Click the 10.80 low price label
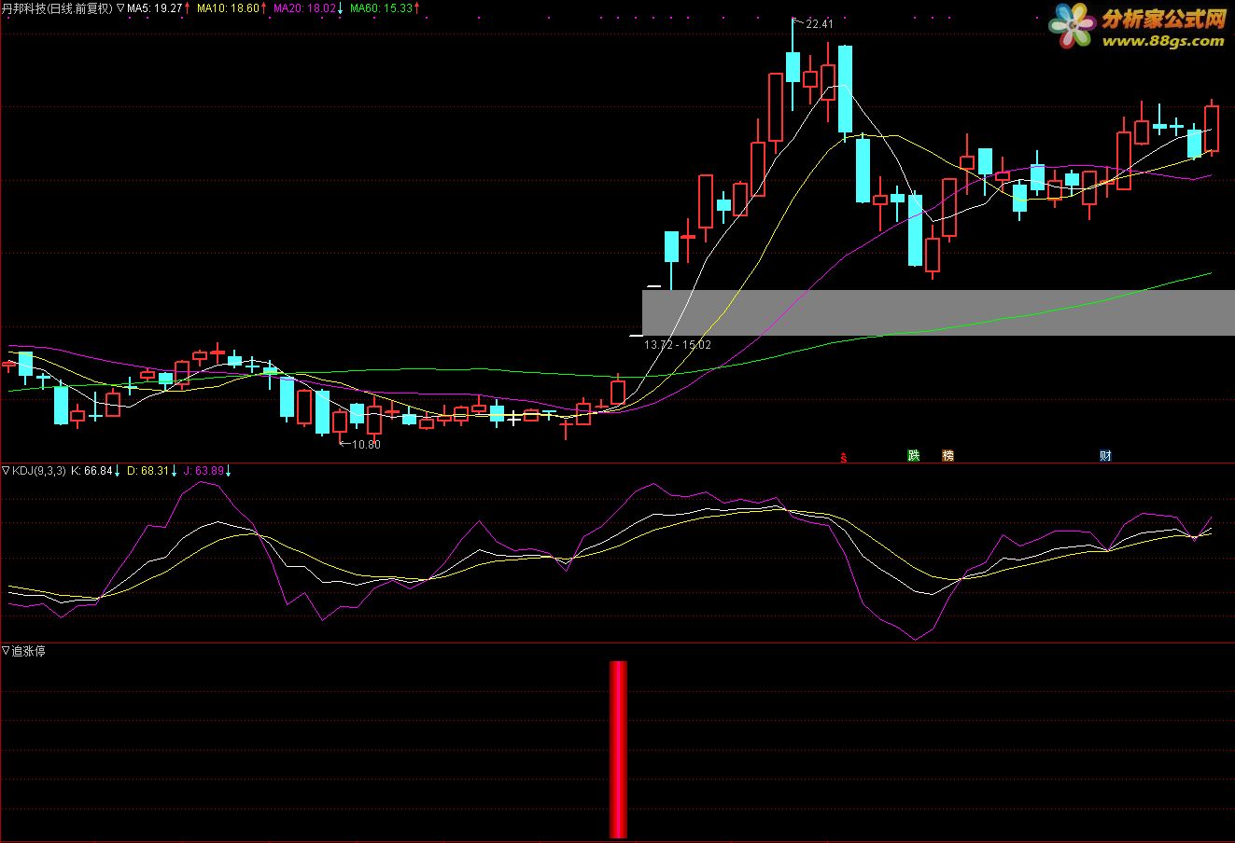The image size is (1235, 843). [x=366, y=444]
